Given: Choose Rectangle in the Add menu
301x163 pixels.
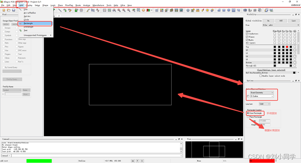Looking at the screenshot, I should pyautogui.click(x=35, y=23).
